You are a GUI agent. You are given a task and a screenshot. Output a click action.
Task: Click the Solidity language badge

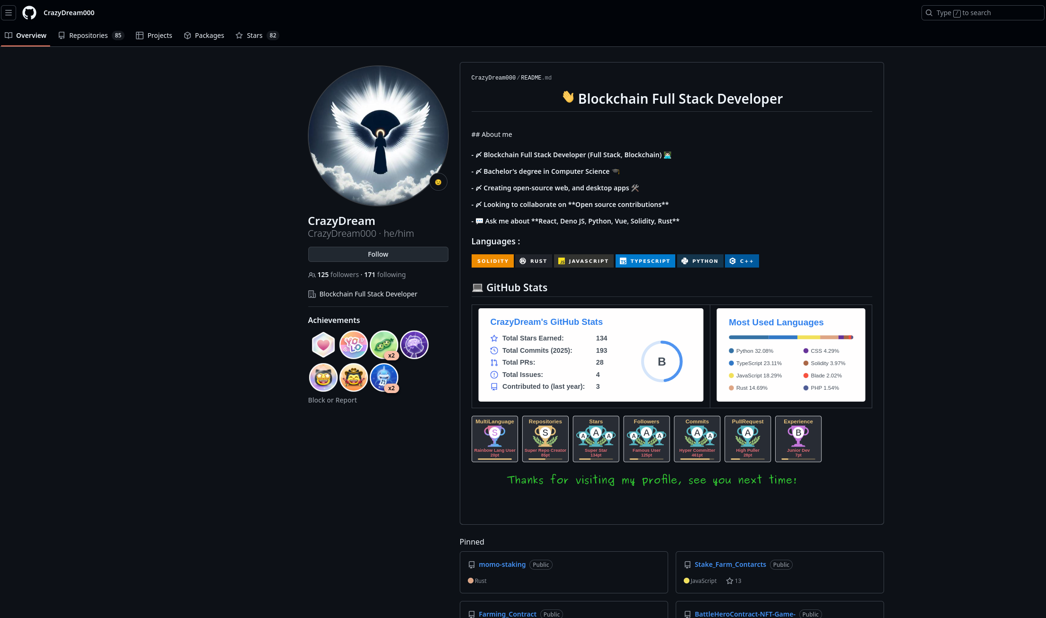[492, 261]
